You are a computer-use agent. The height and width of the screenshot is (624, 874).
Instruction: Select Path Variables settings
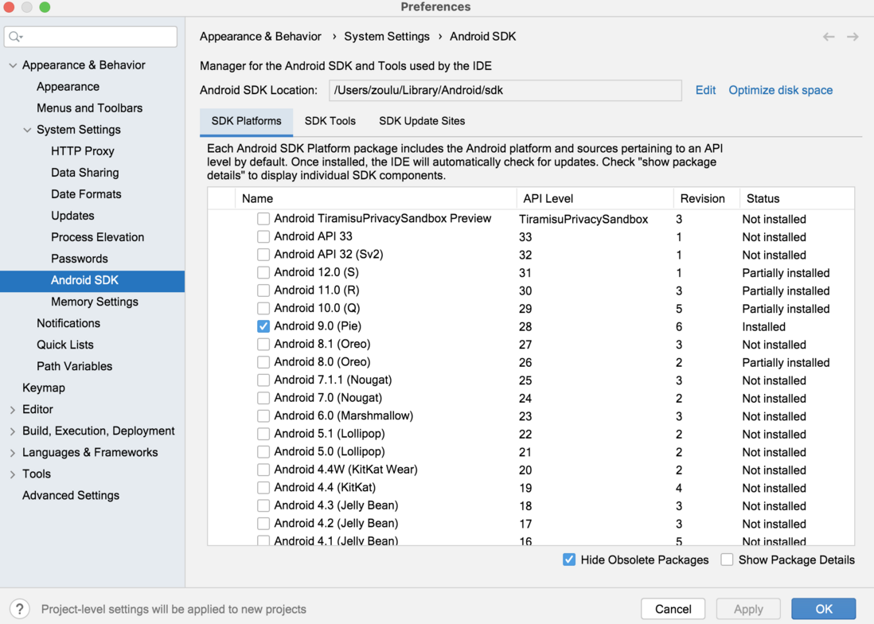click(75, 367)
